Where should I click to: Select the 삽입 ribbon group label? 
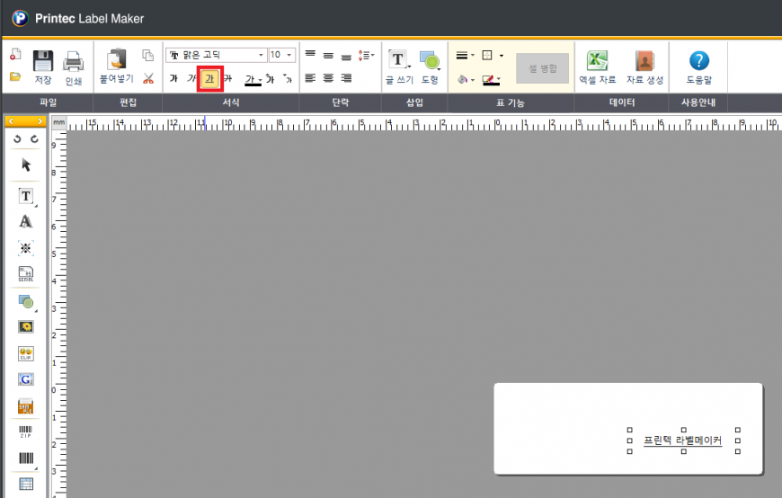(x=414, y=102)
